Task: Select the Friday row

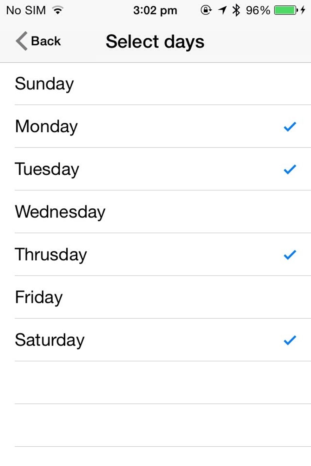Action: pyautogui.click(x=155, y=297)
